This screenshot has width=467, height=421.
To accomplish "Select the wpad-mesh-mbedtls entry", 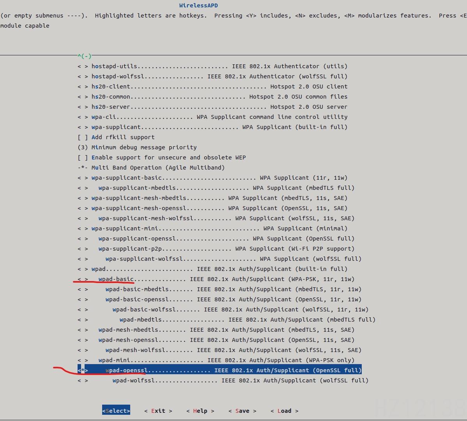I will click(x=216, y=329).
